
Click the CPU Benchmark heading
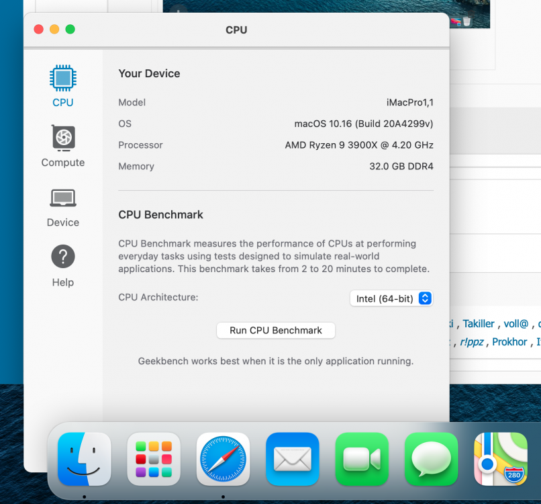click(160, 214)
